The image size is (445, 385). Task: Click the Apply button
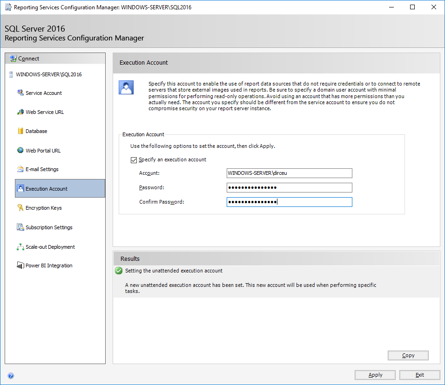coord(375,375)
